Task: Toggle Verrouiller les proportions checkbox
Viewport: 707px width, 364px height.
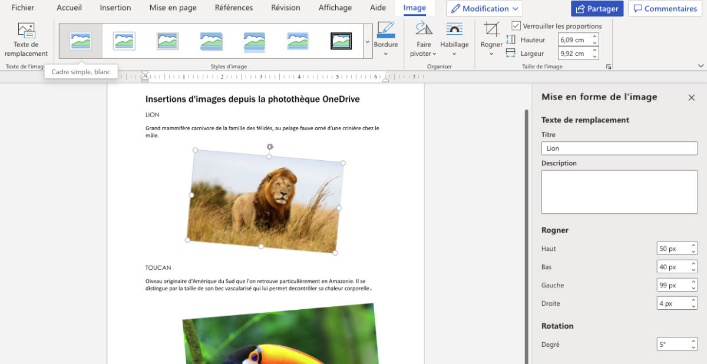Action: 516,26
